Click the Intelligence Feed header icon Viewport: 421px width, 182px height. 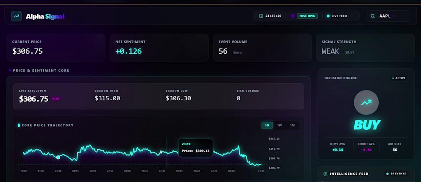[x=325, y=174]
